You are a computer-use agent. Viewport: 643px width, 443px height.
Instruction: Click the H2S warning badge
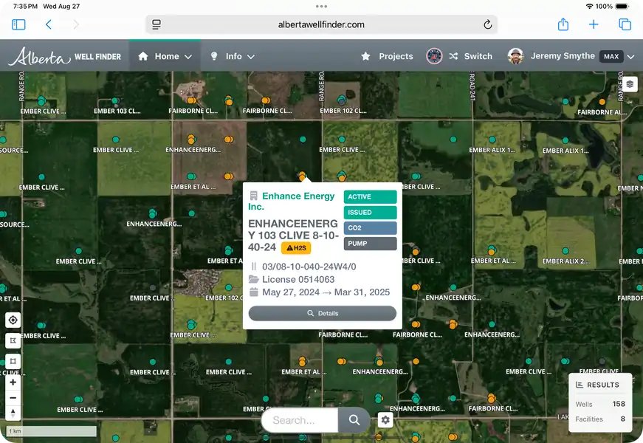[x=296, y=248]
